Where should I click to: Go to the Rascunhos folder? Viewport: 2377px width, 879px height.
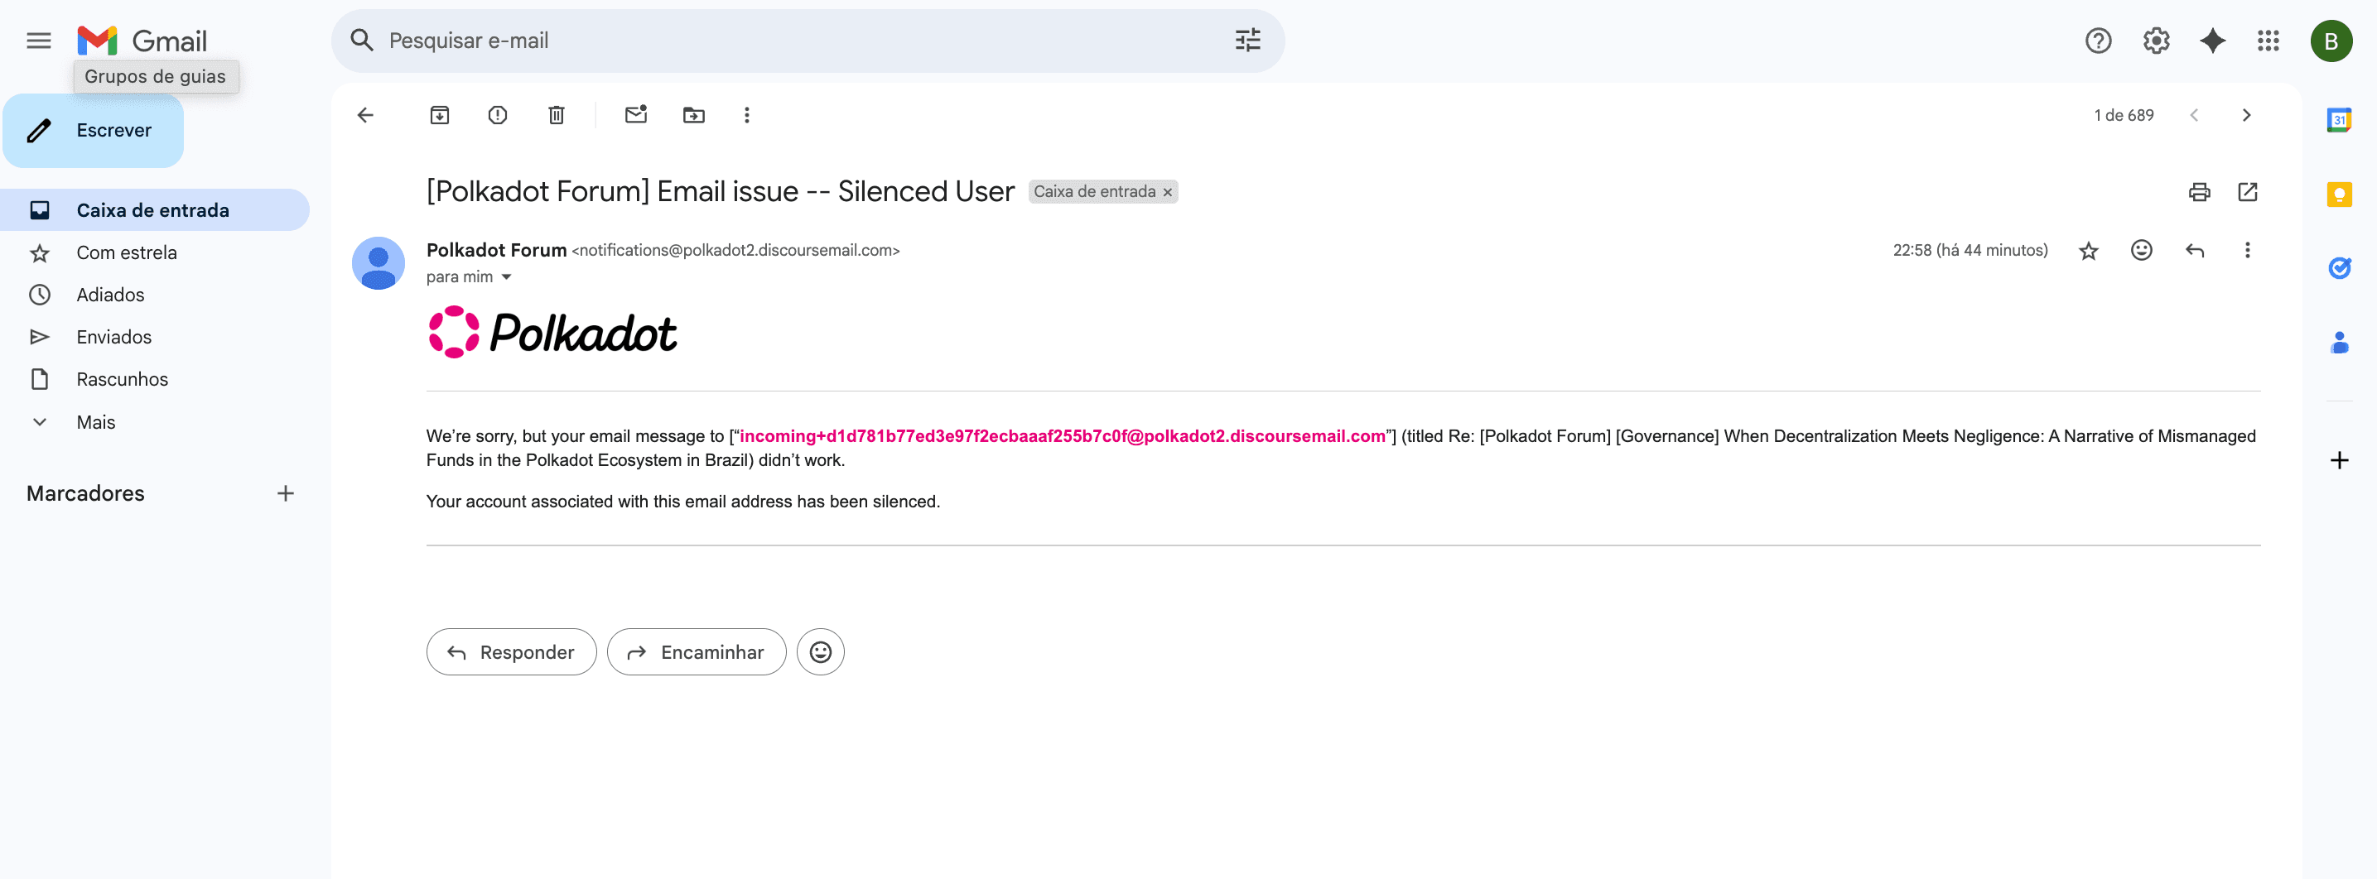point(122,379)
